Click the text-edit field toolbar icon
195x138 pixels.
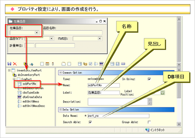click(96, 64)
